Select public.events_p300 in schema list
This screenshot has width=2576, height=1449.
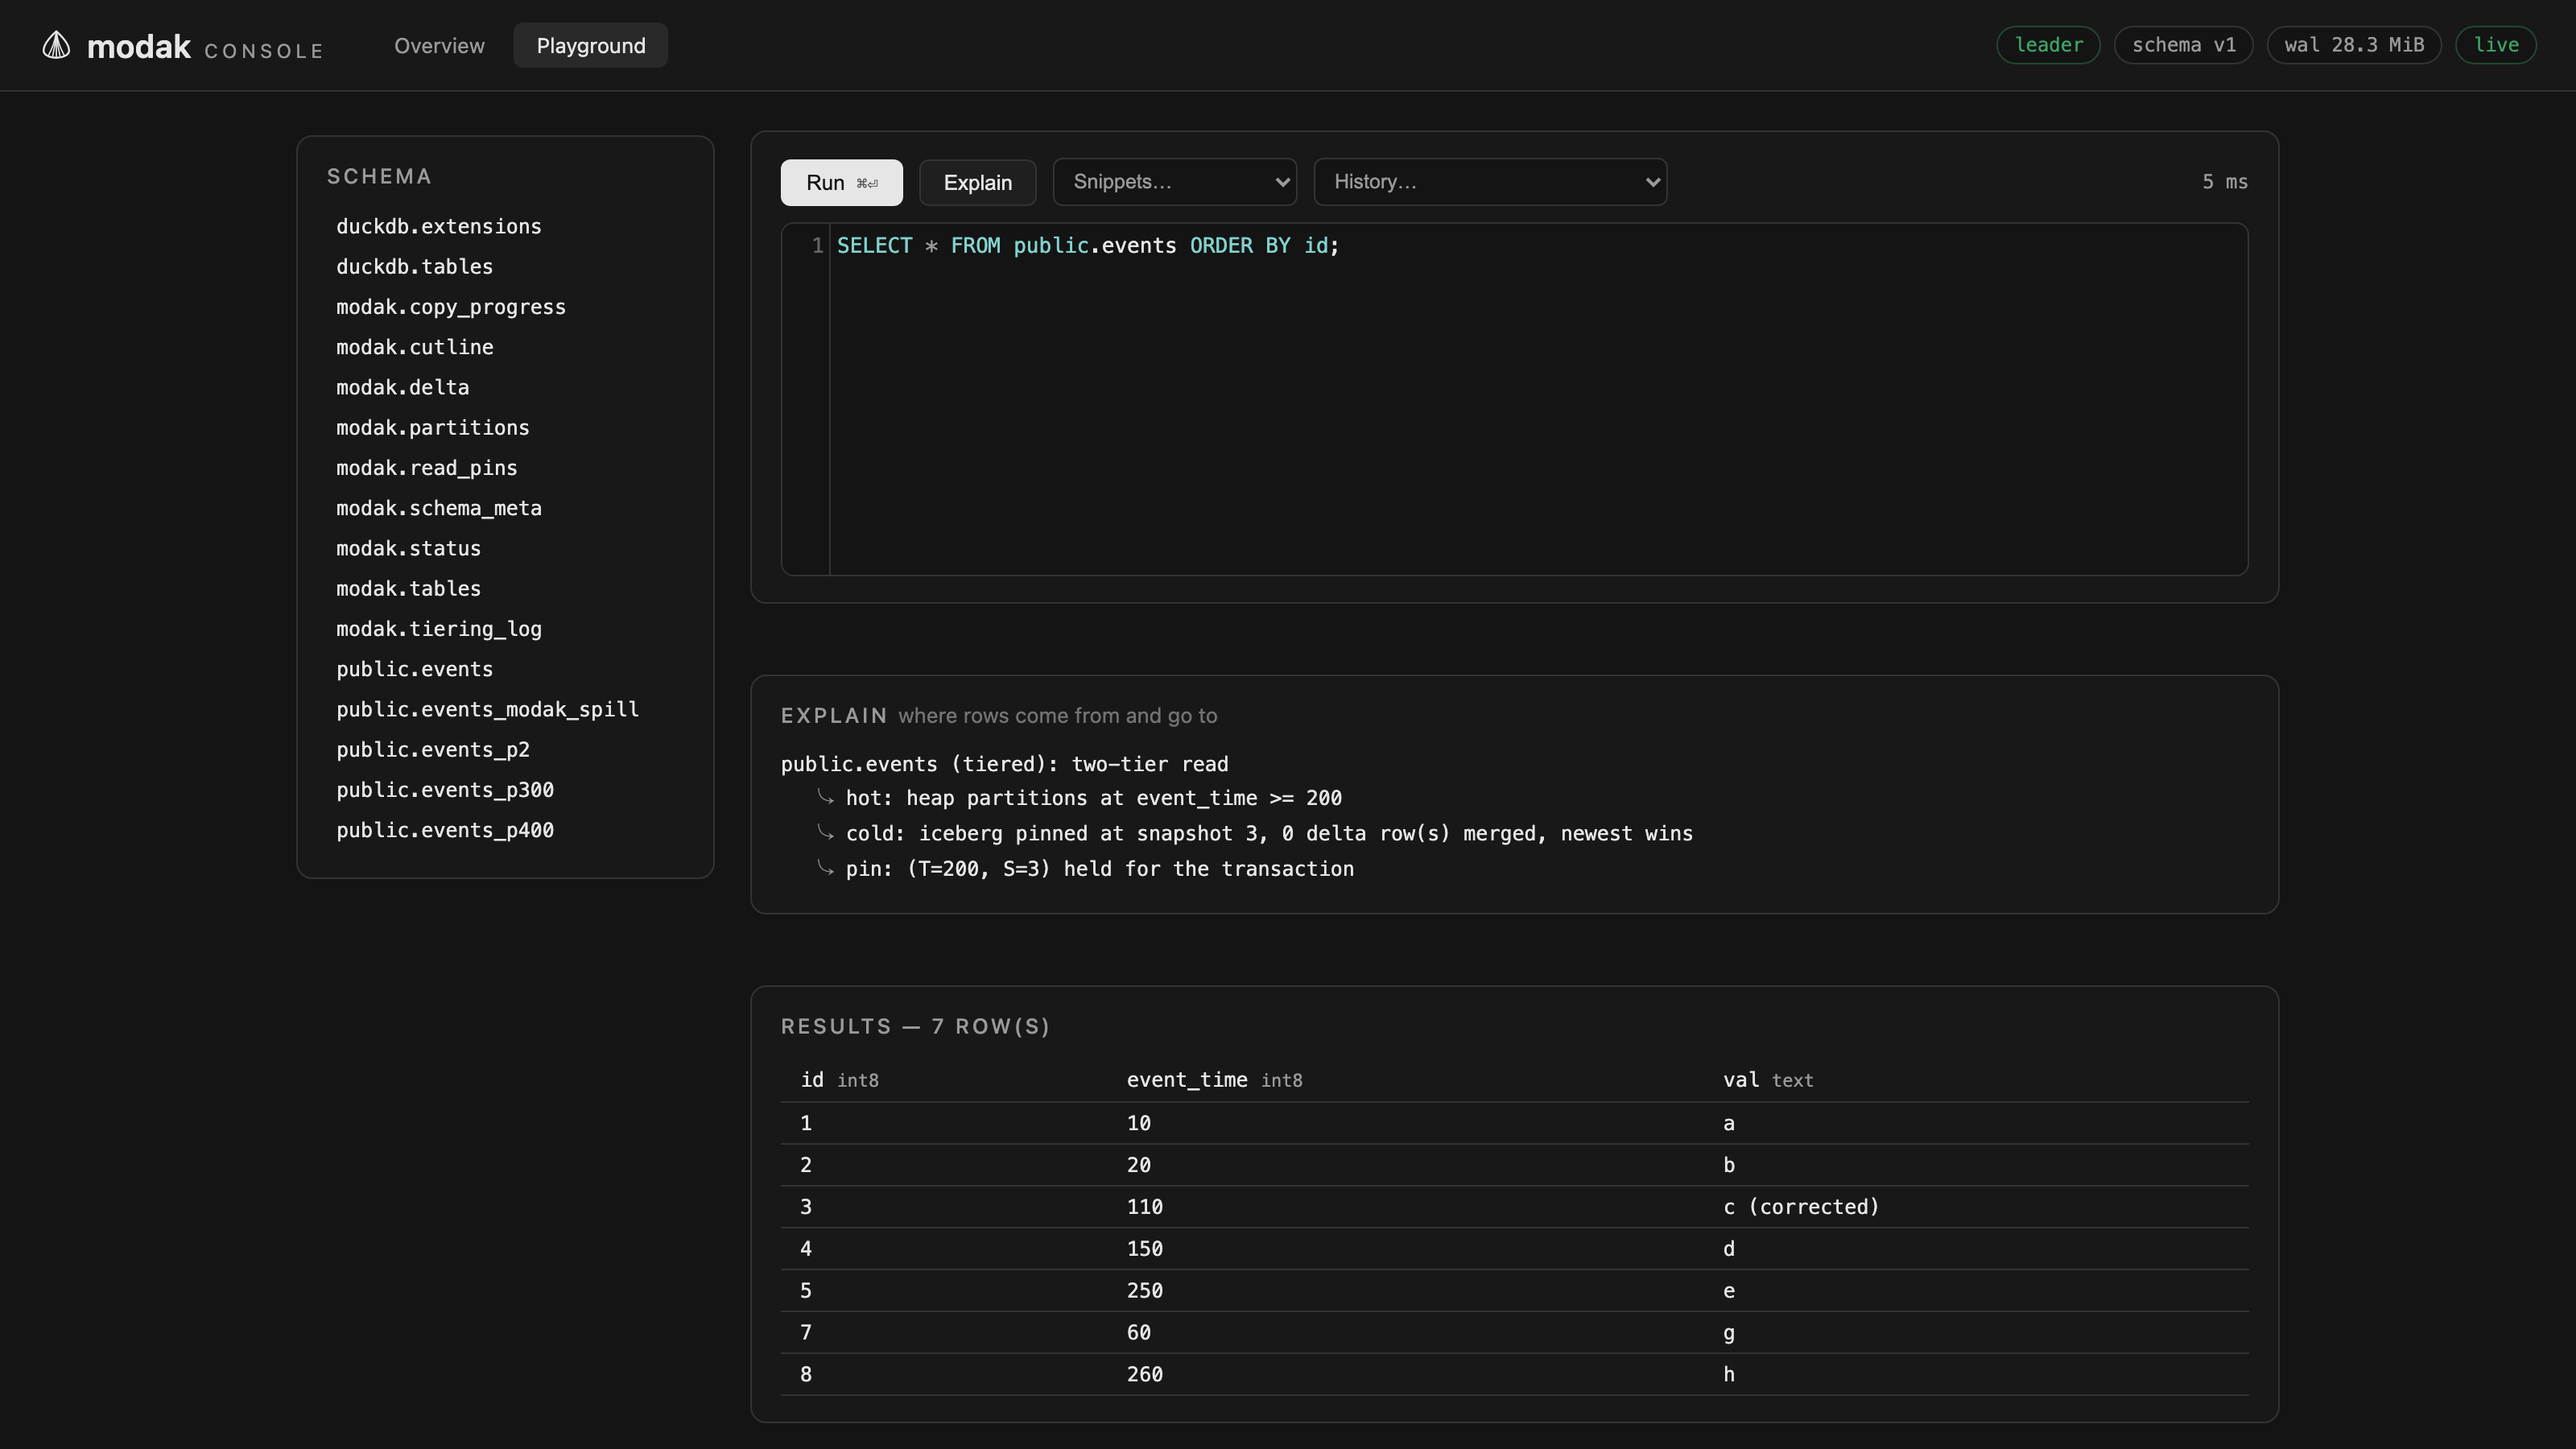445,790
